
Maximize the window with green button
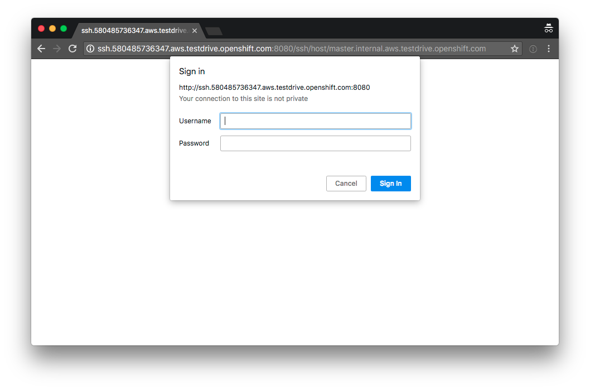[x=64, y=28]
